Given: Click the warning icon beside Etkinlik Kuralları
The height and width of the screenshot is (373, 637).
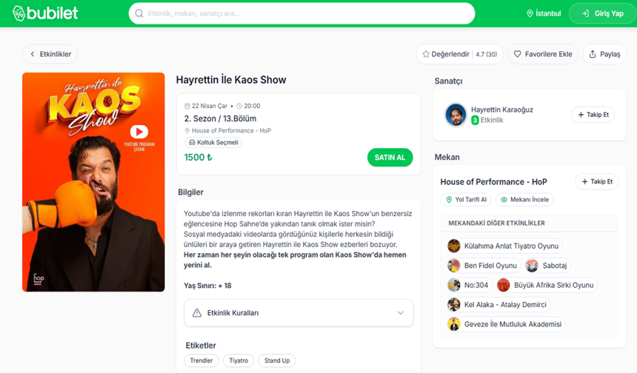Looking at the screenshot, I should pos(197,313).
